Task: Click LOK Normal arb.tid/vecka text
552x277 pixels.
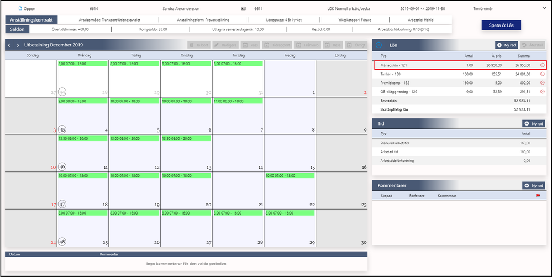Action: point(349,8)
